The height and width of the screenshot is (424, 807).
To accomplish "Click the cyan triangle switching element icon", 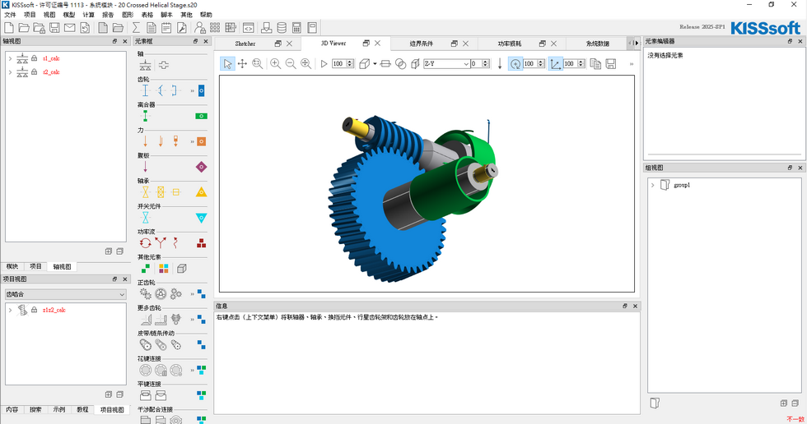I will [x=201, y=218].
